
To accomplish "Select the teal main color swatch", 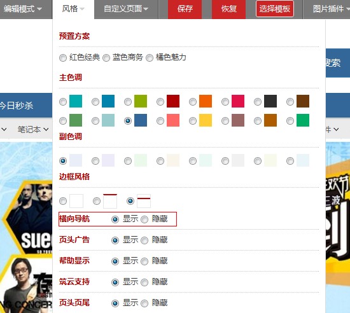I will pos(76,101).
